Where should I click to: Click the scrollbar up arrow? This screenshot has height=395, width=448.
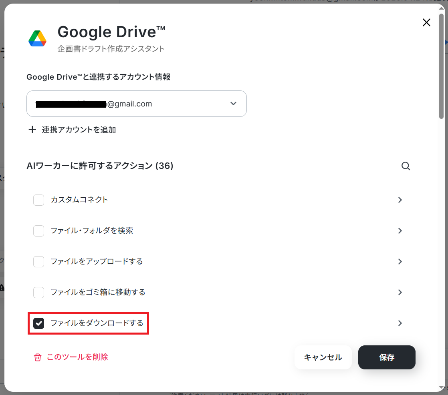(x=442, y=8)
